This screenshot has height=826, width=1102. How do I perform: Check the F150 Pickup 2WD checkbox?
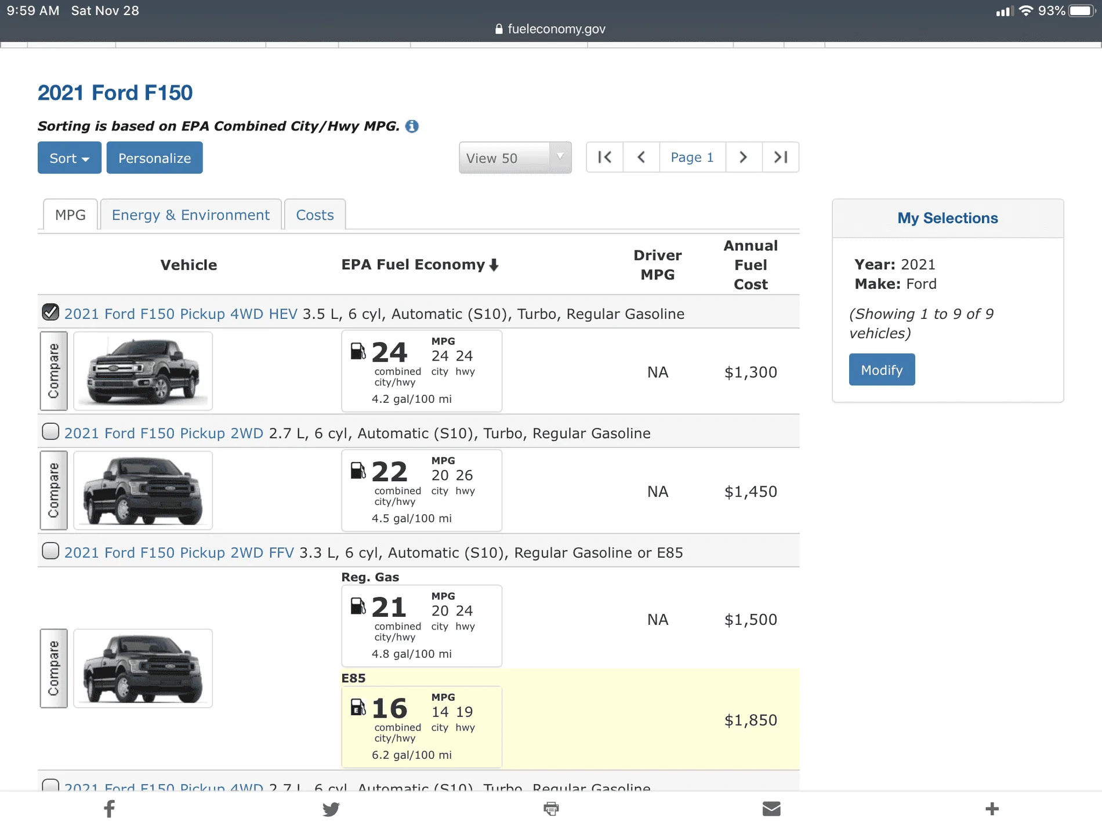click(50, 431)
